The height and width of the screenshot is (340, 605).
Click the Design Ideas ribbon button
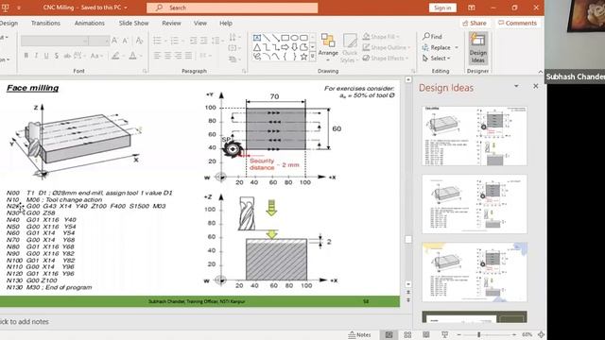(x=477, y=48)
